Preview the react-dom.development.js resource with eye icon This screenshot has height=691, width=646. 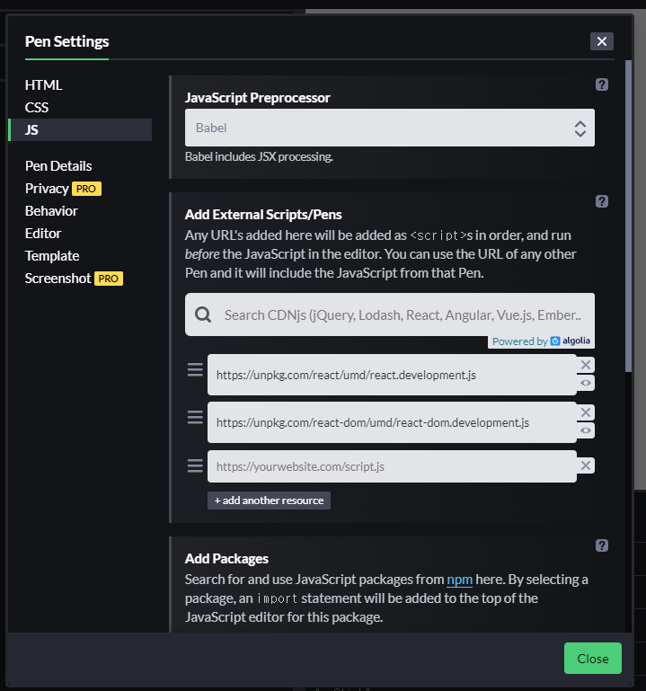586,430
